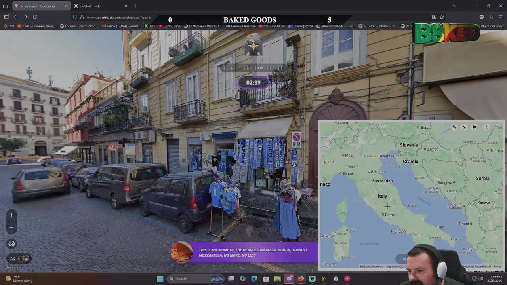The width and height of the screenshot is (507, 285).
Task: Open the Minecraft Mods bookmark
Action: pos(335,26)
